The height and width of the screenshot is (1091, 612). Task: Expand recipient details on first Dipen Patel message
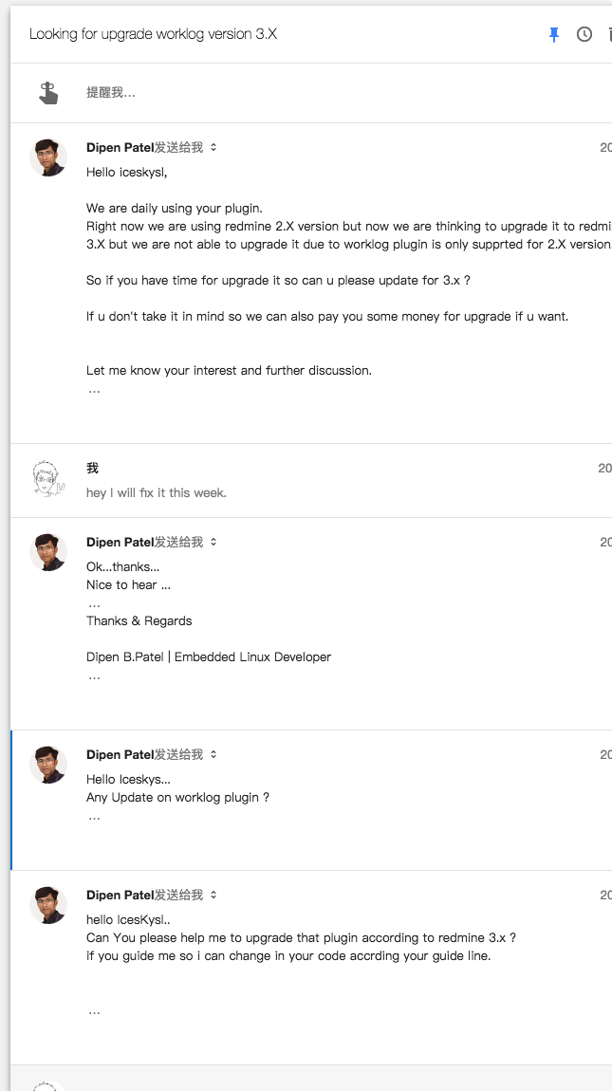coord(213,147)
